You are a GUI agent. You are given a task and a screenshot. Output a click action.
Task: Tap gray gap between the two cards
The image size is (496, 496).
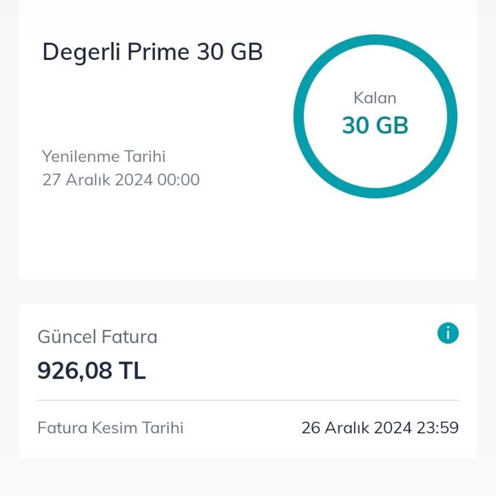[248, 292]
